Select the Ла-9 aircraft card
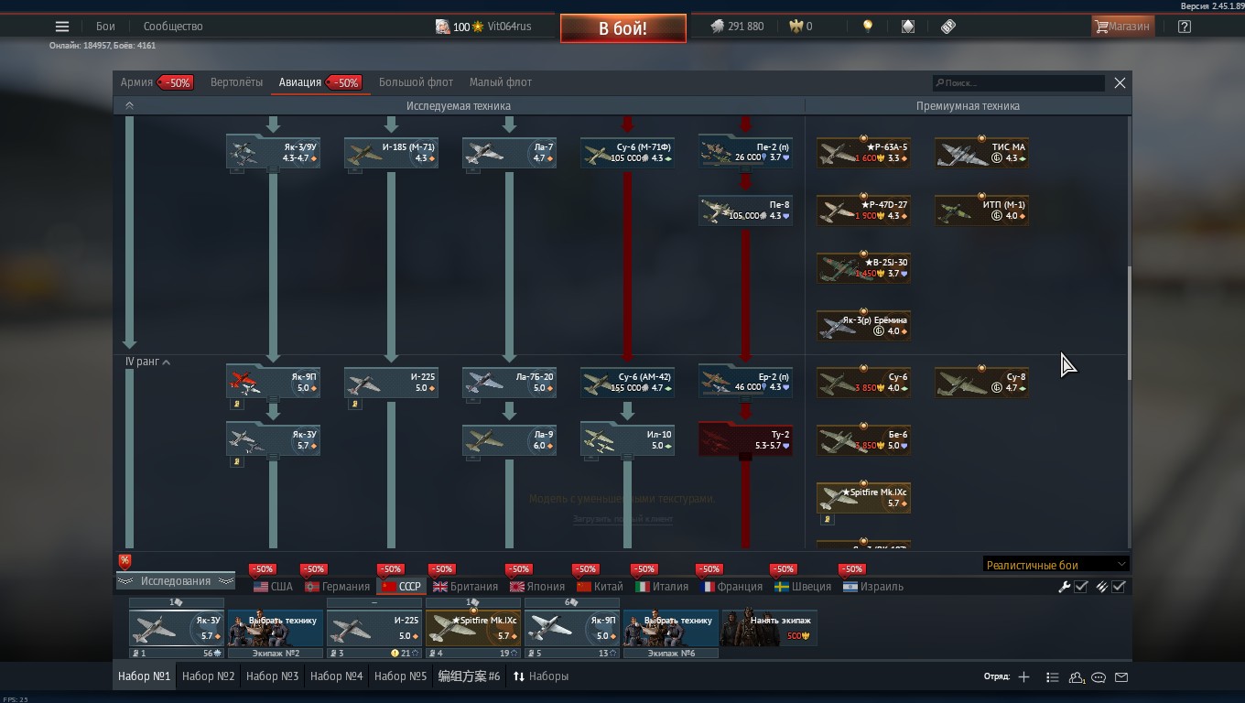 click(509, 440)
